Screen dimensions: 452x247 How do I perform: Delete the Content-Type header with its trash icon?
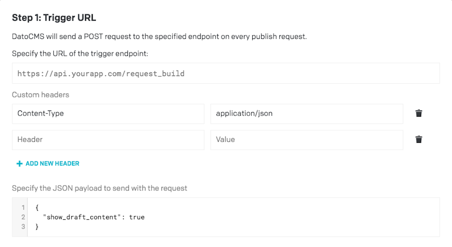419,113
